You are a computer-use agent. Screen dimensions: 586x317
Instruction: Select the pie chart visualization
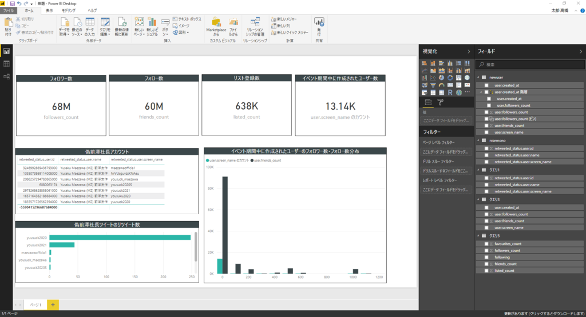[441, 78]
